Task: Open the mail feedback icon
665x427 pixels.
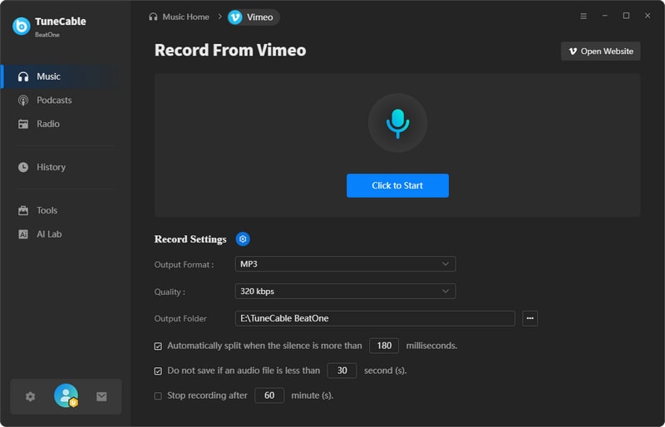Action: (x=101, y=397)
